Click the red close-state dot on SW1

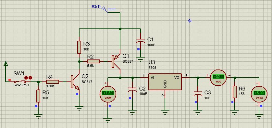(x=26, y=78)
